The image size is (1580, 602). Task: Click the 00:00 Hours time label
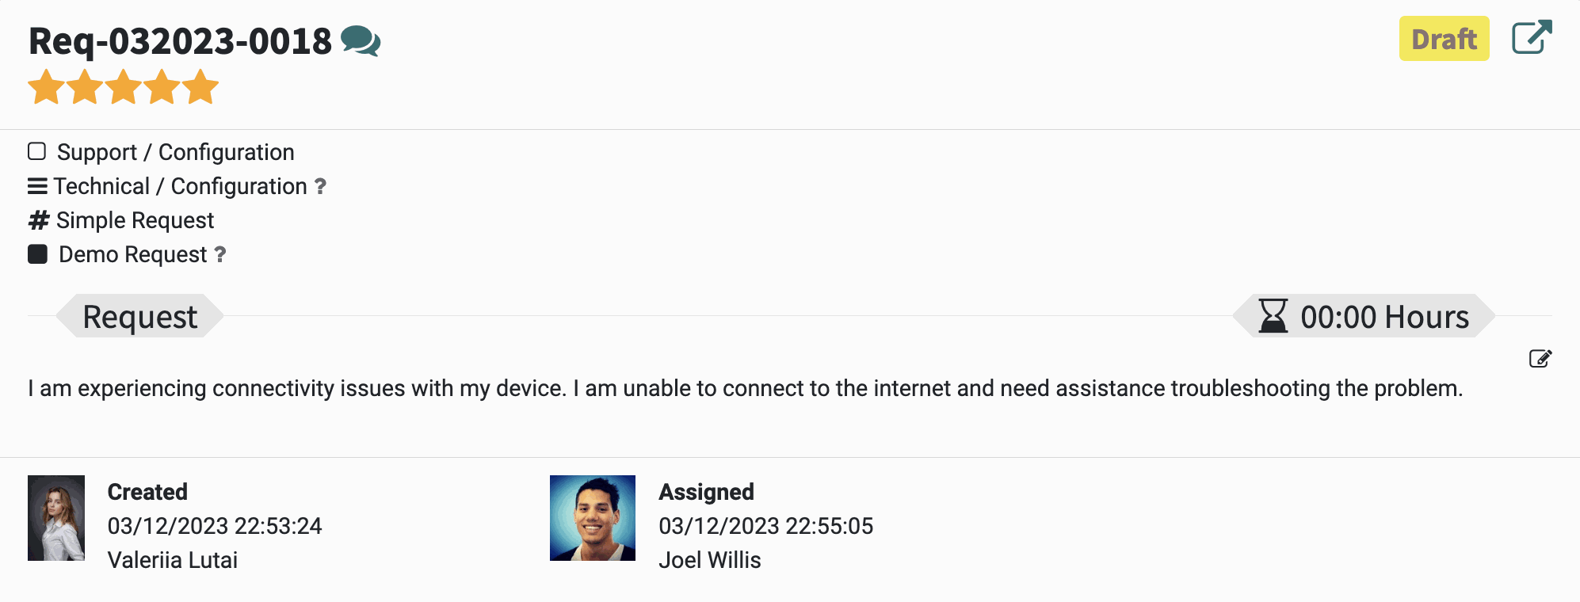(1384, 317)
